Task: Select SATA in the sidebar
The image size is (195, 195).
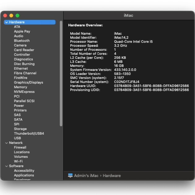Action: [x=18, y=119]
